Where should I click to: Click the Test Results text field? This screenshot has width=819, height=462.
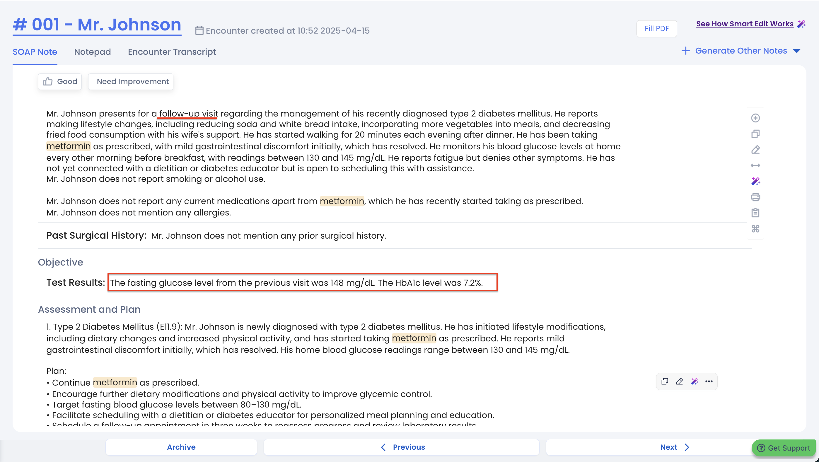302,283
